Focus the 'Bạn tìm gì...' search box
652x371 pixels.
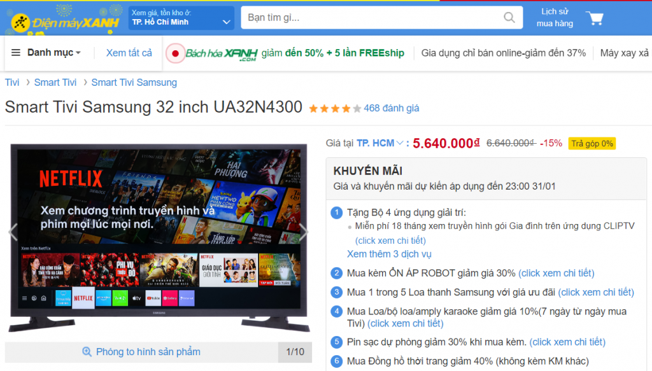click(381, 17)
